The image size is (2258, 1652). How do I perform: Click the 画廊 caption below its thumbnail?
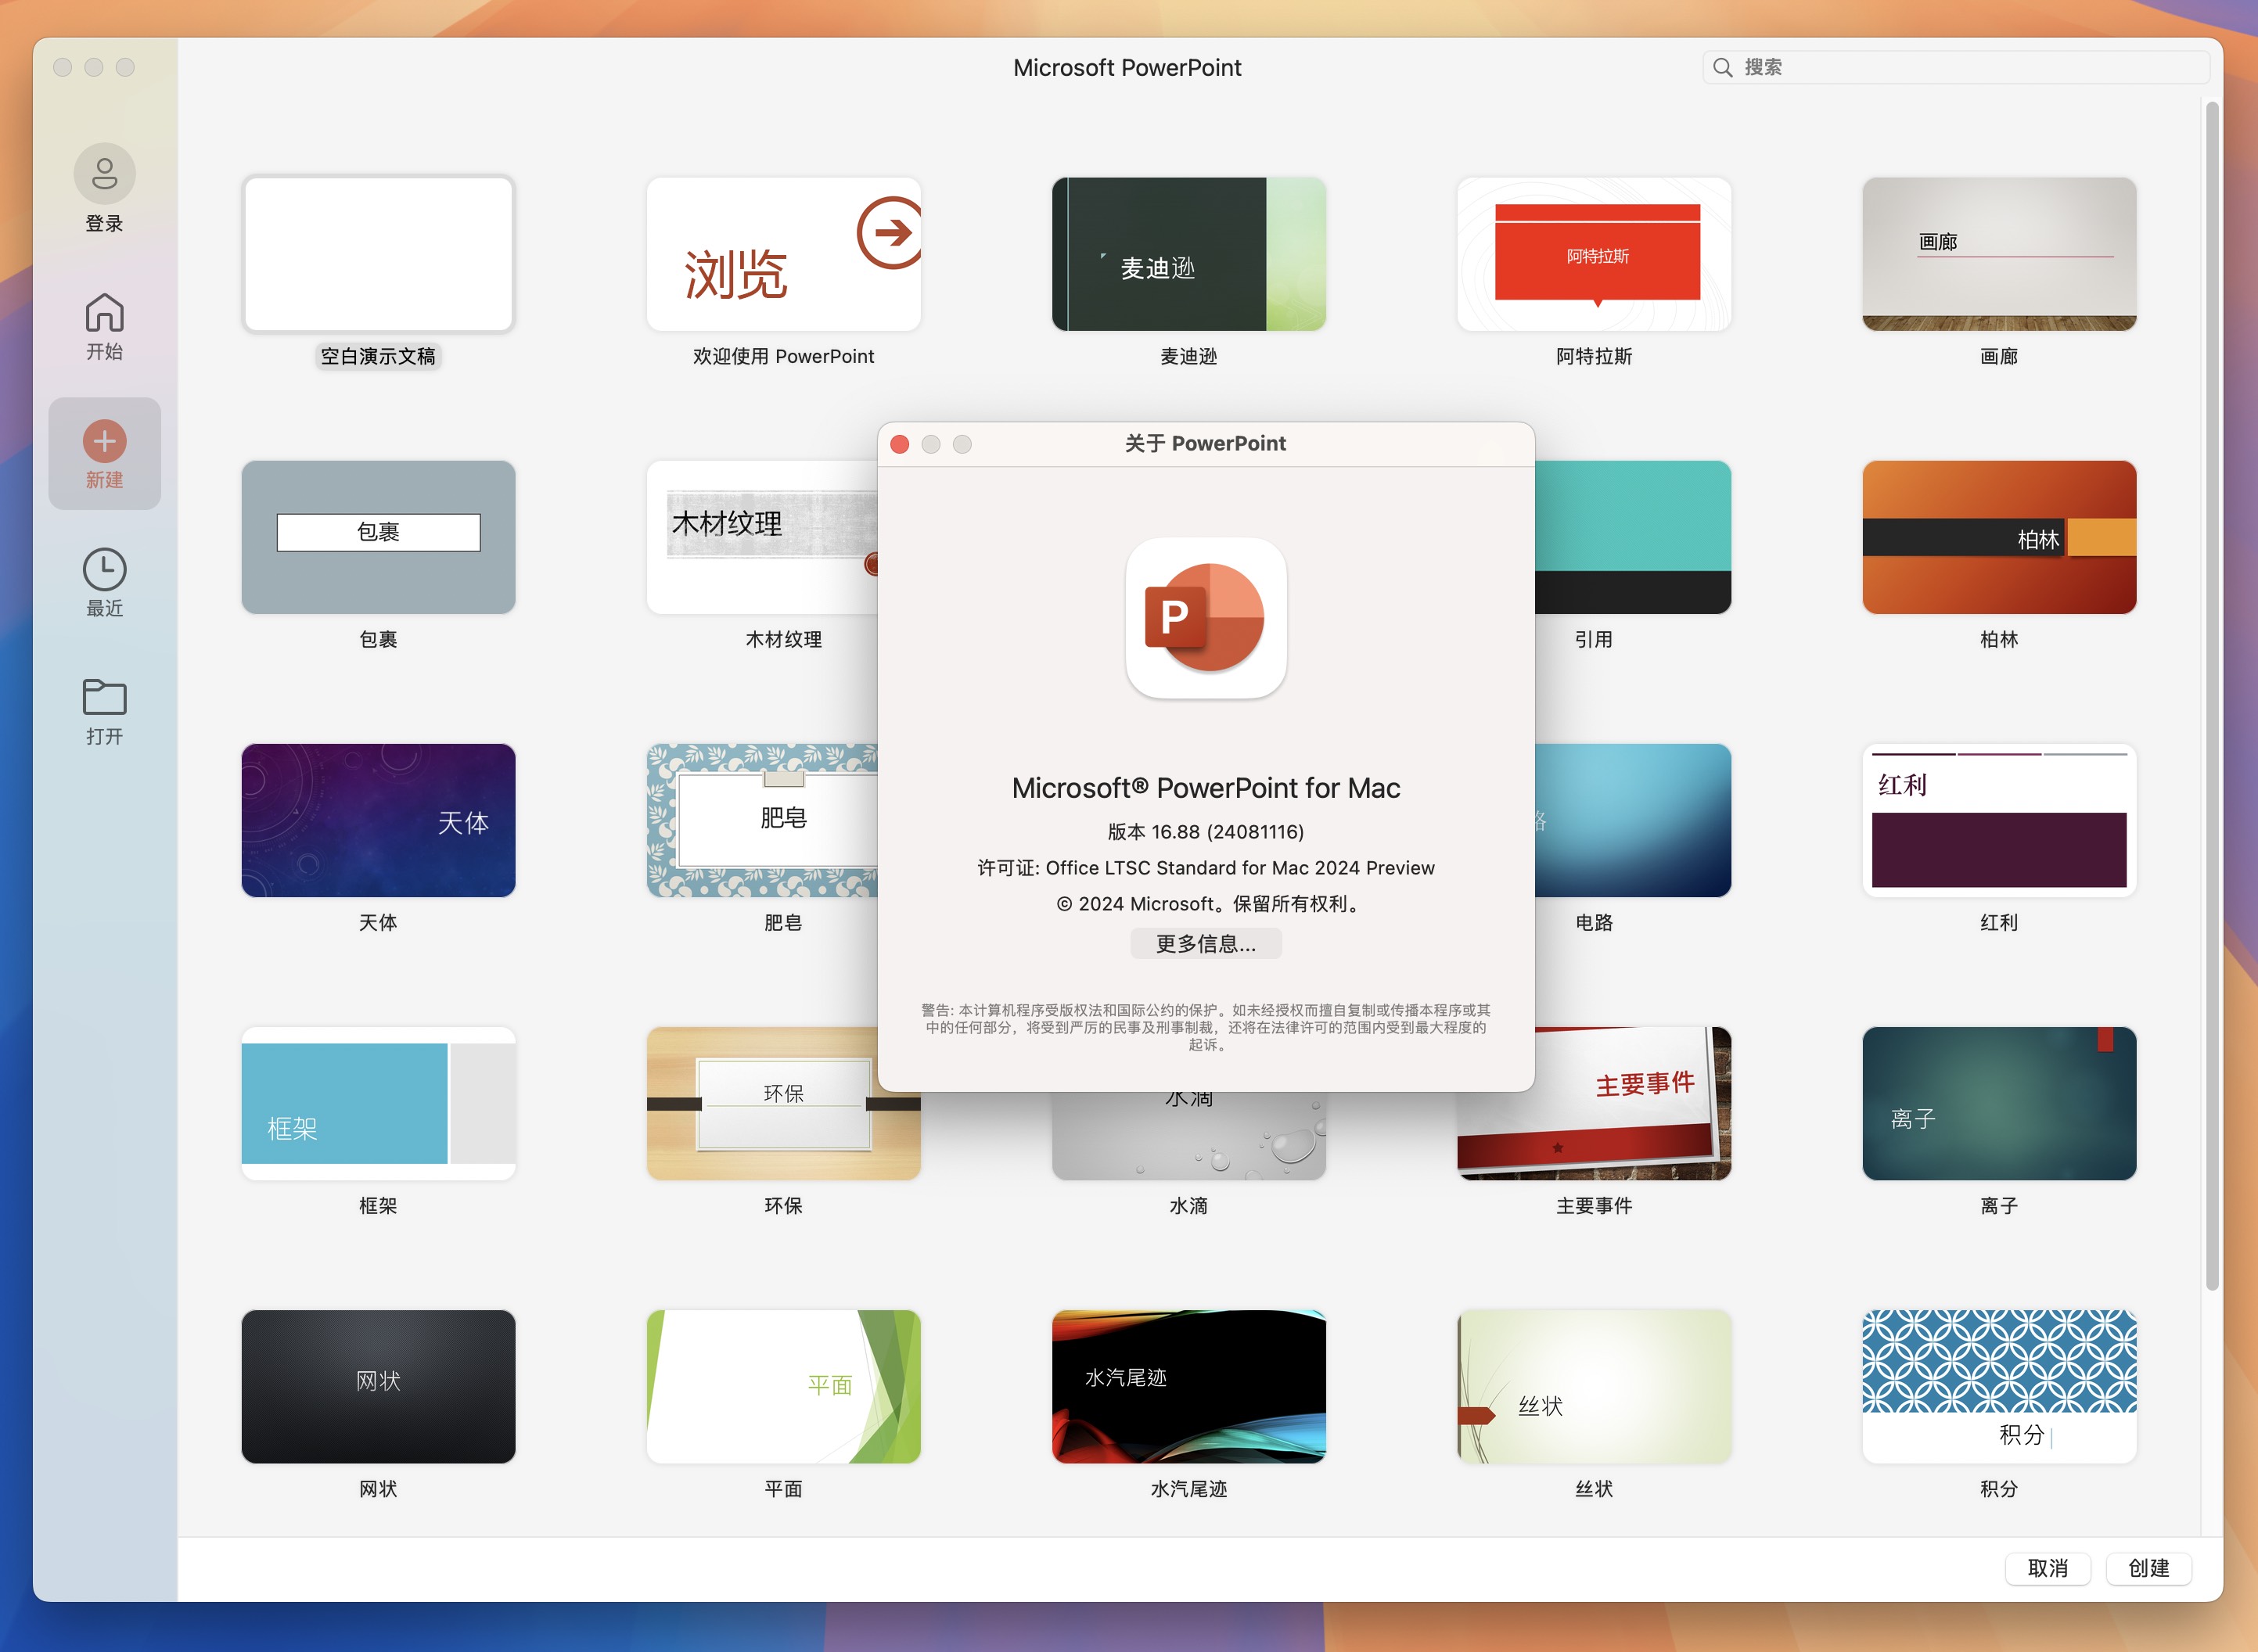point(1999,356)
